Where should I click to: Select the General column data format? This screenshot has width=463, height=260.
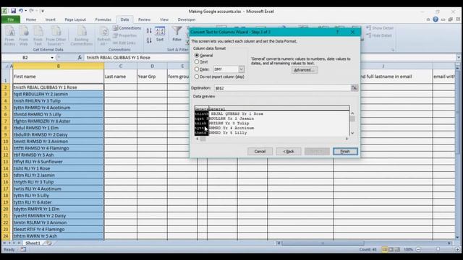pyautogui.click(x=197, y=55)
